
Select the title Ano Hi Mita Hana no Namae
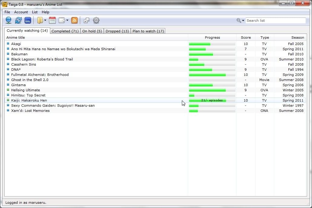(x=63, y=49)
